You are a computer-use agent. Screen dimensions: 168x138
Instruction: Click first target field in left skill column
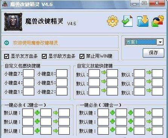click(x=112, y=73)
